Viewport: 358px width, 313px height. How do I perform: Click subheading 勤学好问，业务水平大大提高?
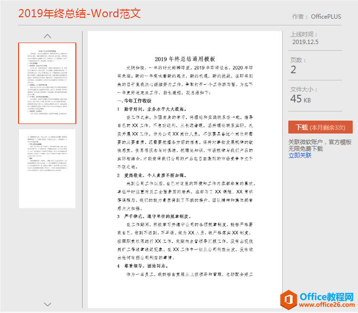click(155, 109)
